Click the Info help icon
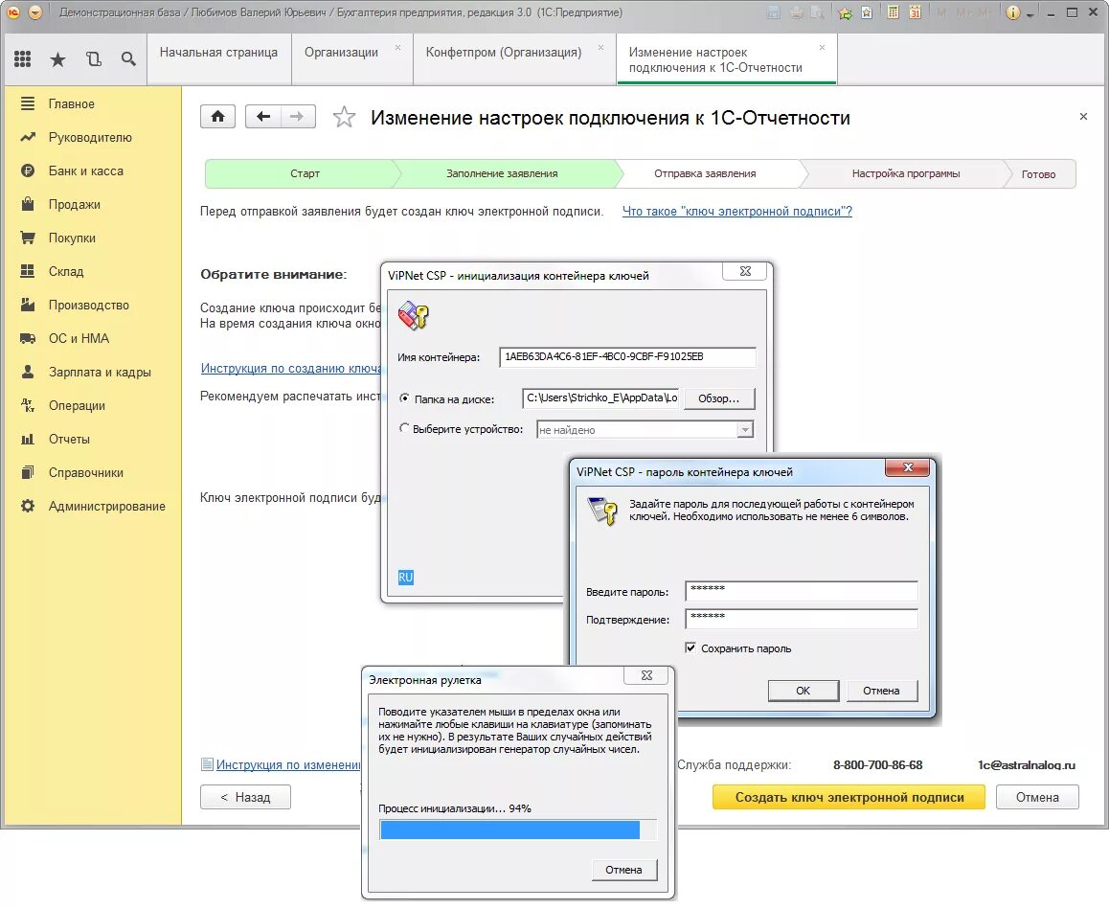Image resolution: width=1109 pixels, height=909 pixels. (x=1013, y=12)
